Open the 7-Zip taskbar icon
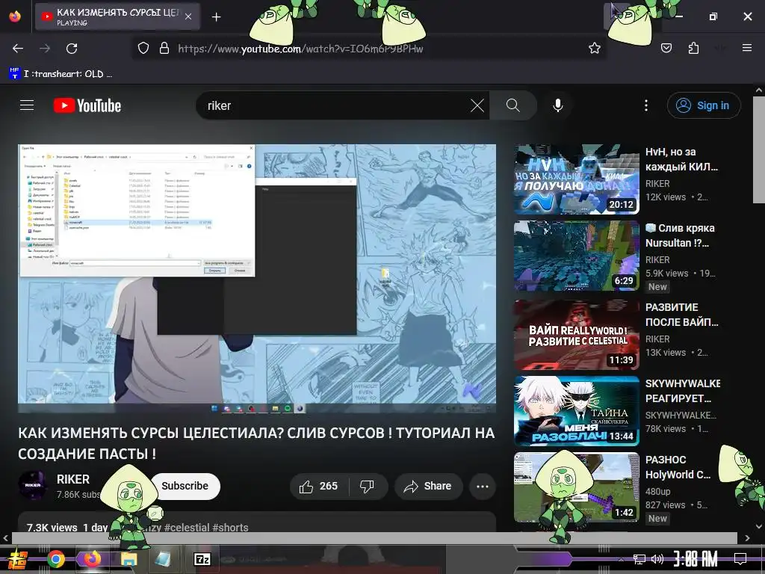 pos(202,559)
